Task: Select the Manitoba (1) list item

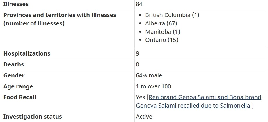Action: (163, 32)
